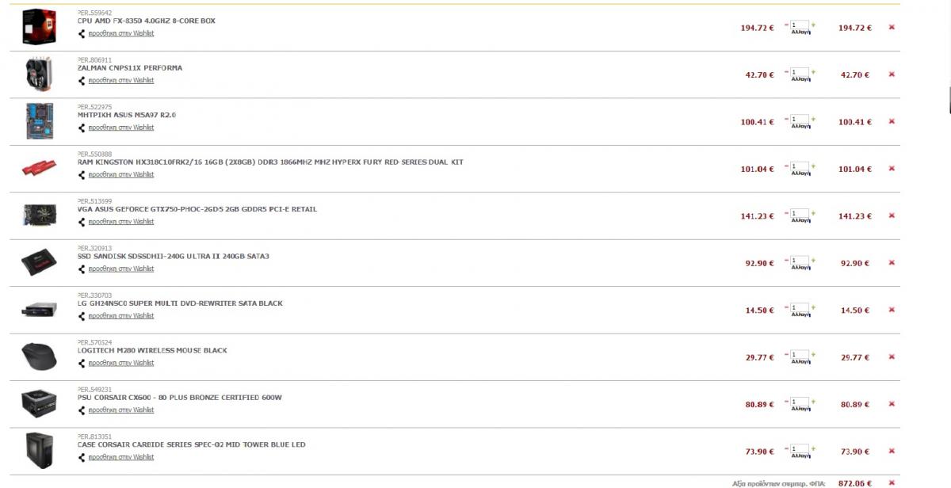Image resolution: width=951 pixels, height=488 pixels.
Task: Open VGA ASUS GeForce GTX750 product title
Action: (x=197, y=209)
